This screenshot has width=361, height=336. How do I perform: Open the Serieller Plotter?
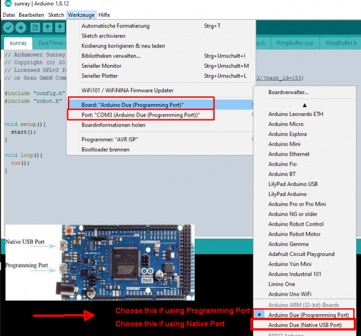tap(160, 76)
